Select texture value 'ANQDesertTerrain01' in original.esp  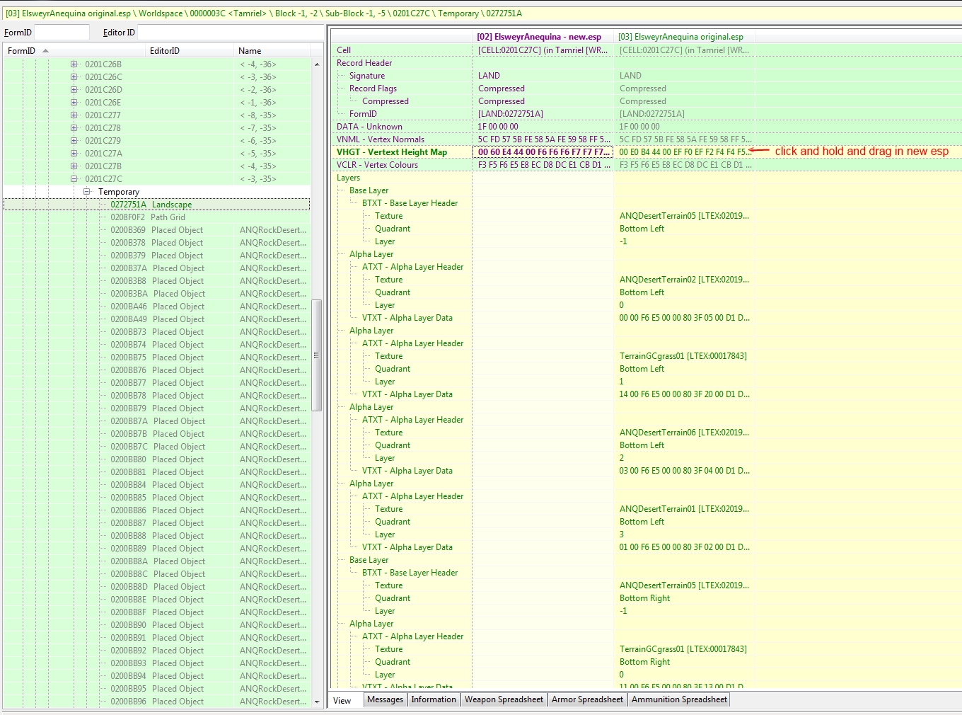[x=684, y=509]
